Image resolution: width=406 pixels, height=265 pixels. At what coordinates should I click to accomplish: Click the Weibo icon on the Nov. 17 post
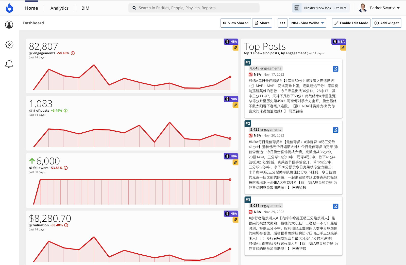tap(250, 75)
